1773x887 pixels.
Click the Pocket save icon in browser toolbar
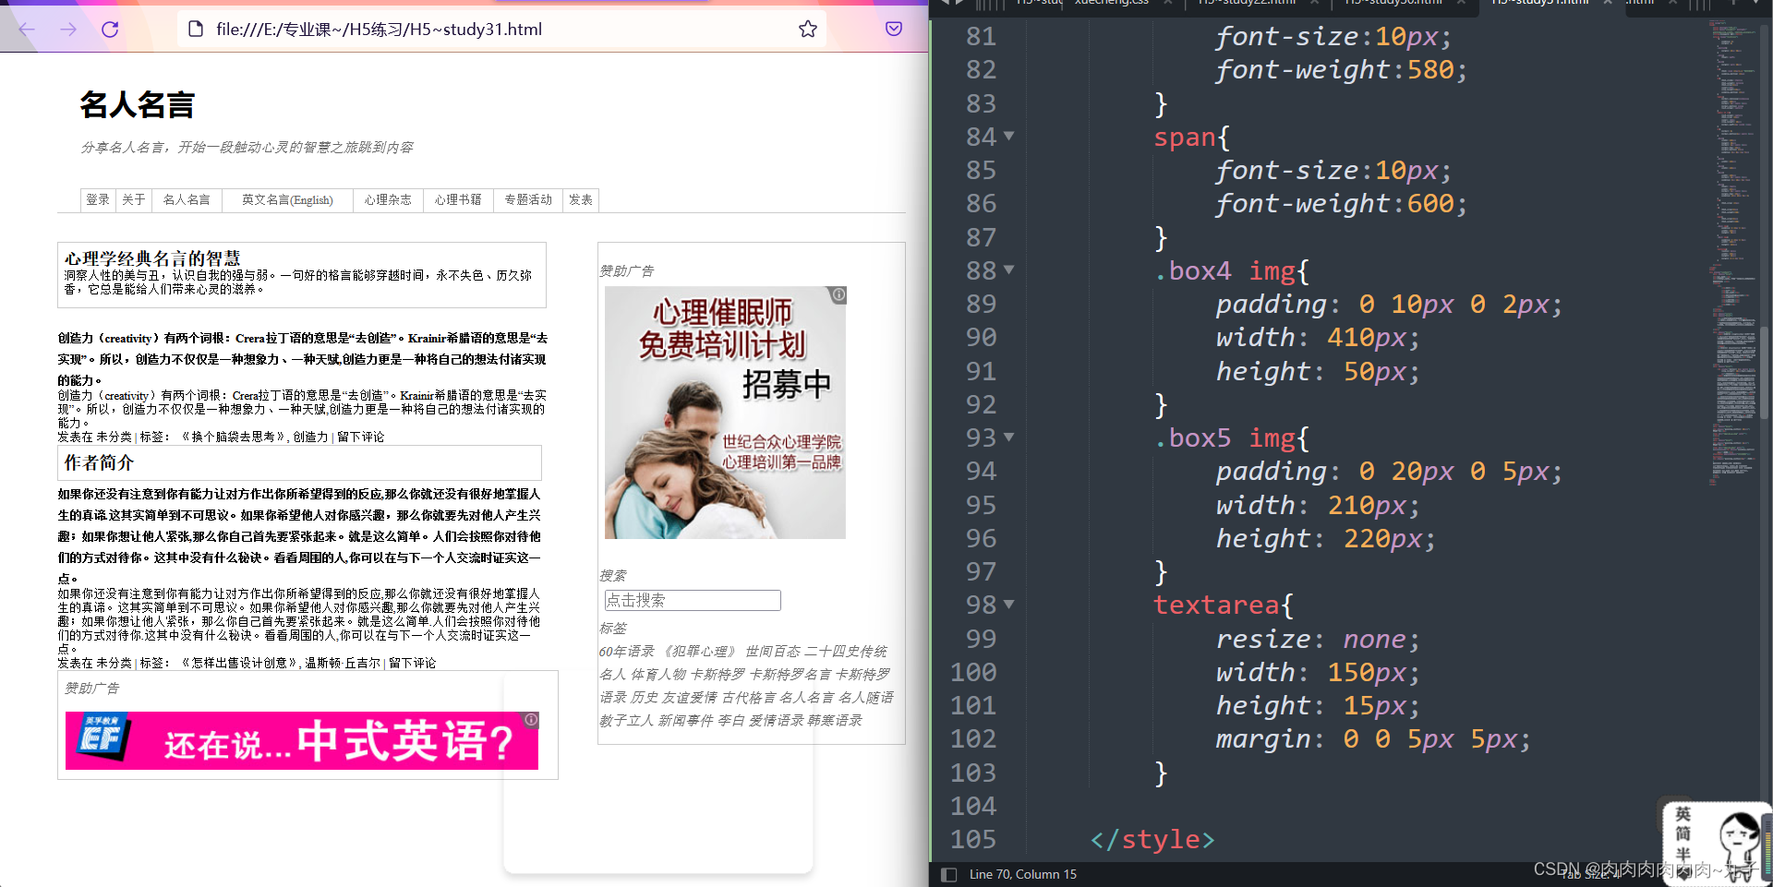(x=894, y=29)
